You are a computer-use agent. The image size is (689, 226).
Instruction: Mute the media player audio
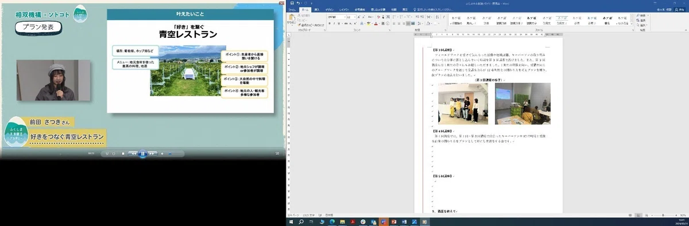point(162,153)
